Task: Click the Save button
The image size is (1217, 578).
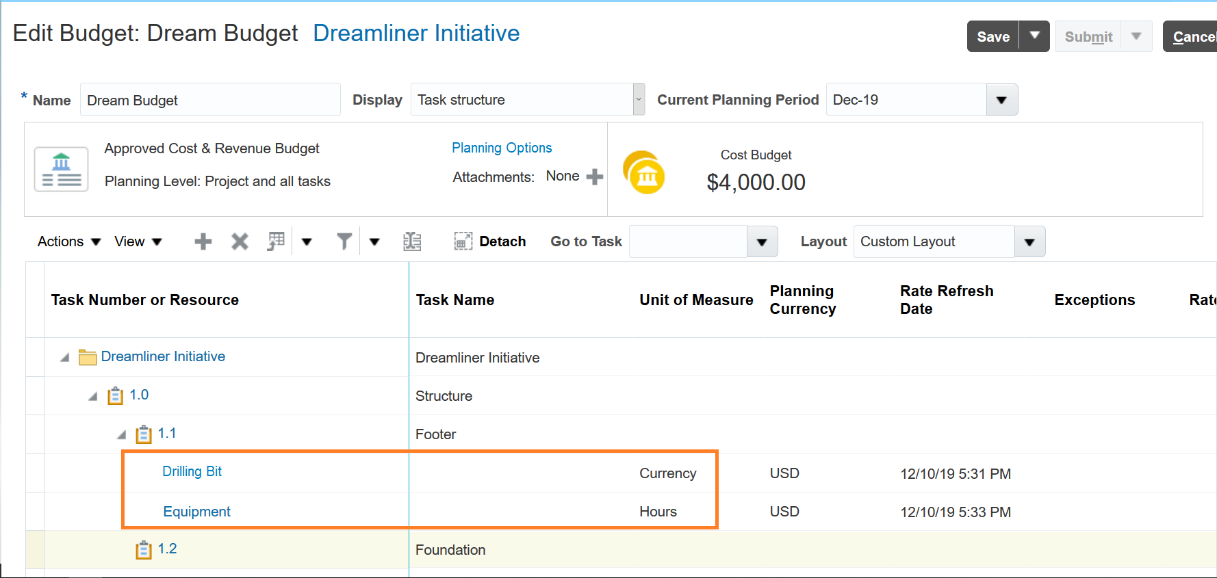Action: [x=992, y=36]
